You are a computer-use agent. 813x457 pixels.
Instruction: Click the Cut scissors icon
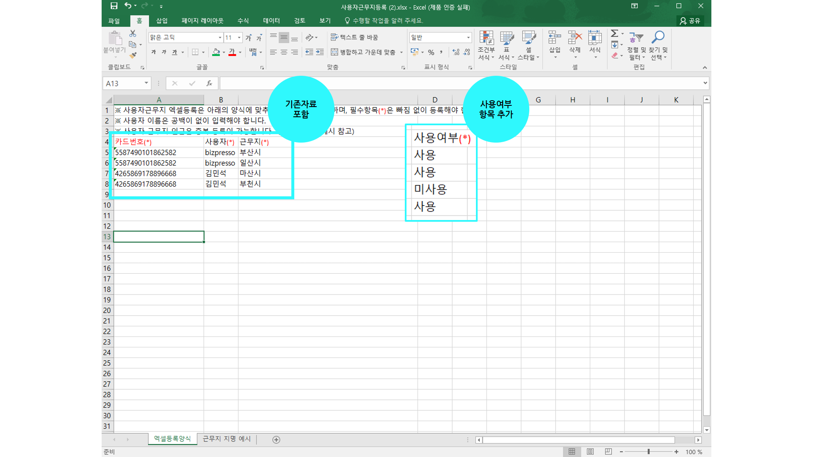click(133, 33)
